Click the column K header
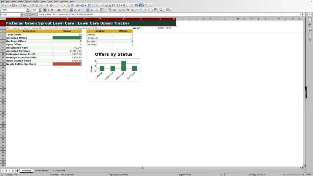Viewport: 313px width, 176px height. (210, 19)
